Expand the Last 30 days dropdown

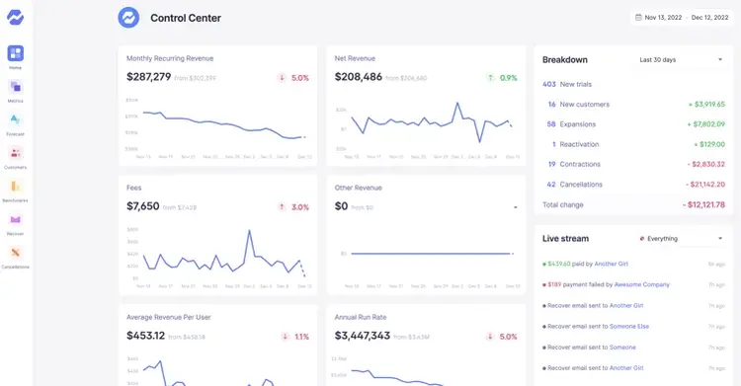(x=681, y=60)
